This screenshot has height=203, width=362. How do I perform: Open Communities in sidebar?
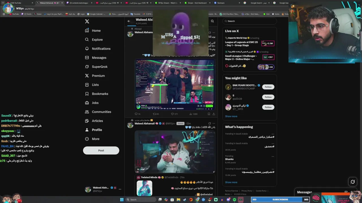click(x=98, y=112)
